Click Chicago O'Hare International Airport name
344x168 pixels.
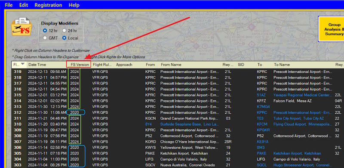tap(189, 142)
